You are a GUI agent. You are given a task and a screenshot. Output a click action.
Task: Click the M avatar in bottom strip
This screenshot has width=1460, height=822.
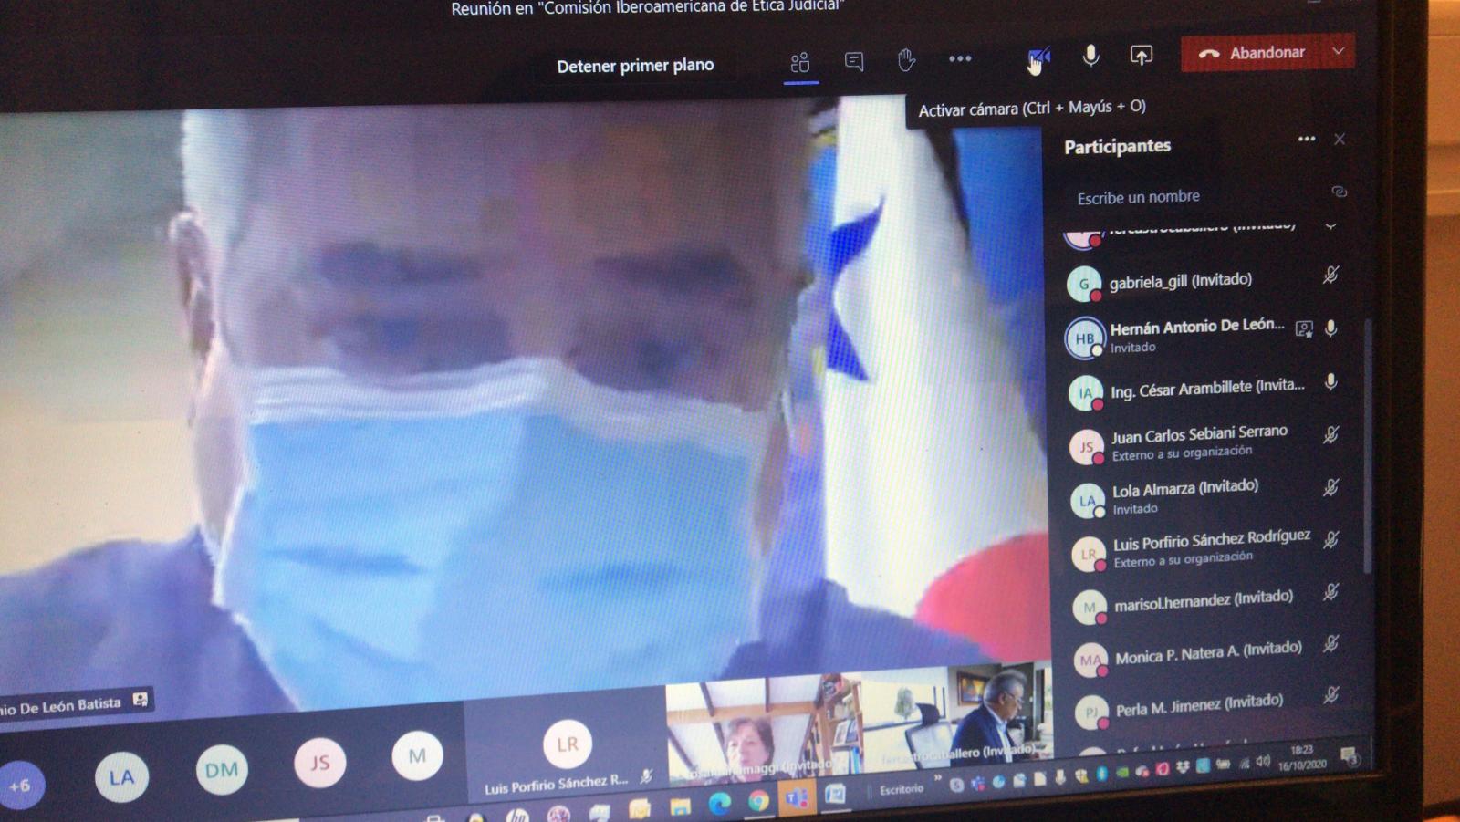[x=418, y=755]
